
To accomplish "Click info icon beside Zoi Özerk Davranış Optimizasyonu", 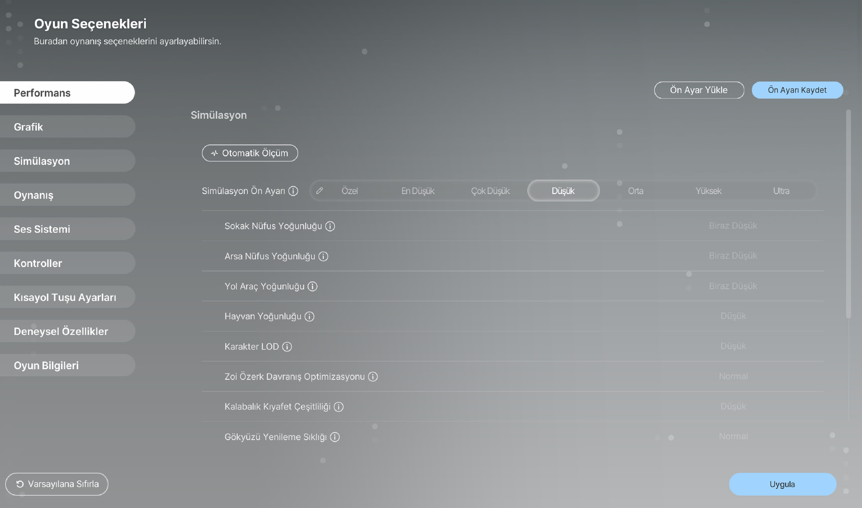I will click(x=373, y=376).
